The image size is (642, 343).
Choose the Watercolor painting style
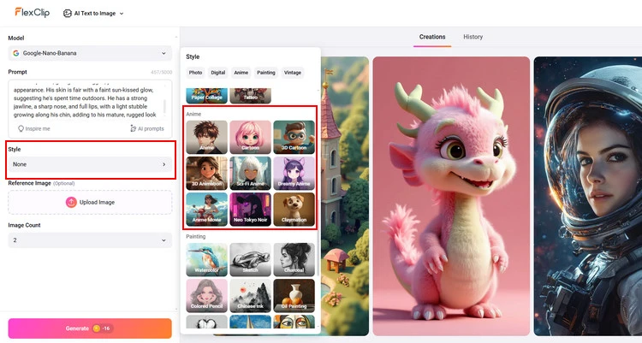click(x=206, y=260)
